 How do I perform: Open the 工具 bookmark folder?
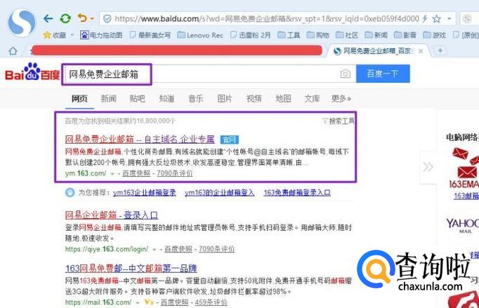click(x=289, y=35)
